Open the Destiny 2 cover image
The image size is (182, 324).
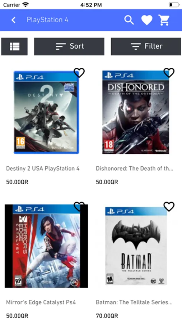pyautogui.click(x=46, y=112)
